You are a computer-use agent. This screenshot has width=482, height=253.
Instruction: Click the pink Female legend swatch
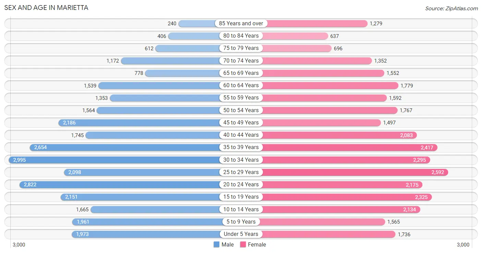tap(243, 244)
